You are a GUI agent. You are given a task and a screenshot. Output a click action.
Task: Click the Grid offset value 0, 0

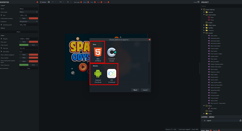[29, 52]
